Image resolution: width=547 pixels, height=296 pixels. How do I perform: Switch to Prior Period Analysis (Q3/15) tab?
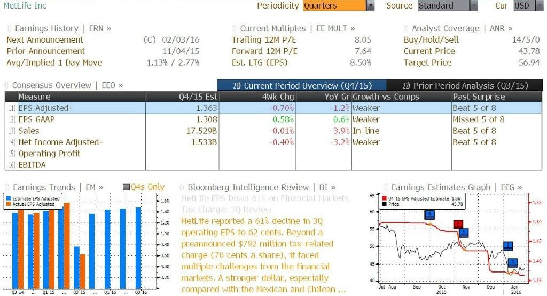[x=465, y=85]
